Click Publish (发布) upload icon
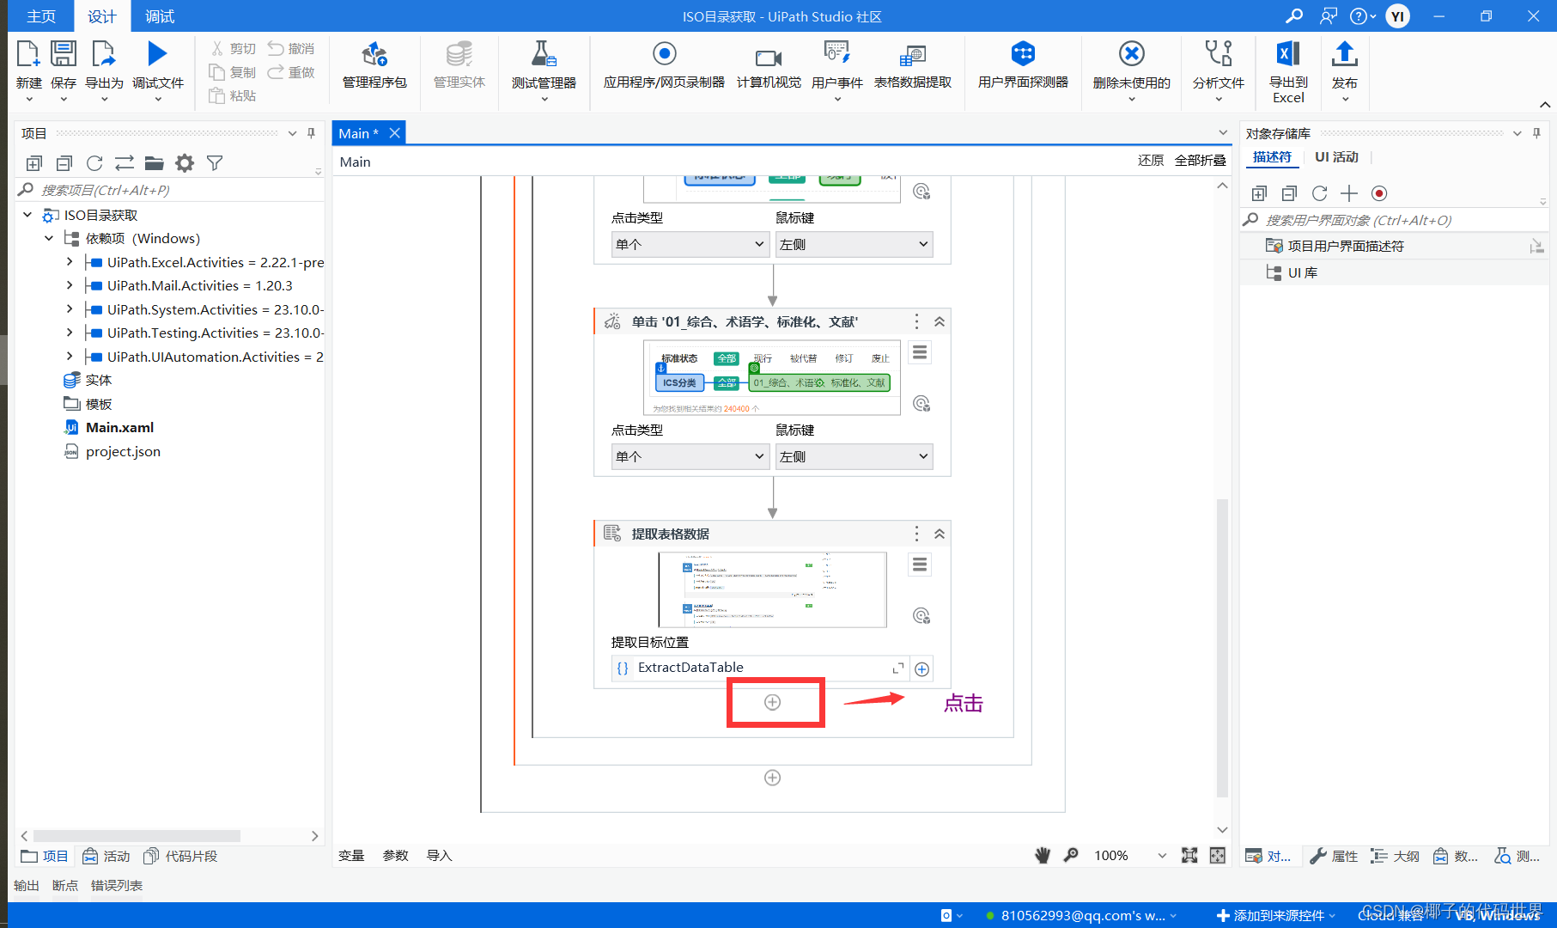Viewport: 1557px width, 928px height. 1344,54
